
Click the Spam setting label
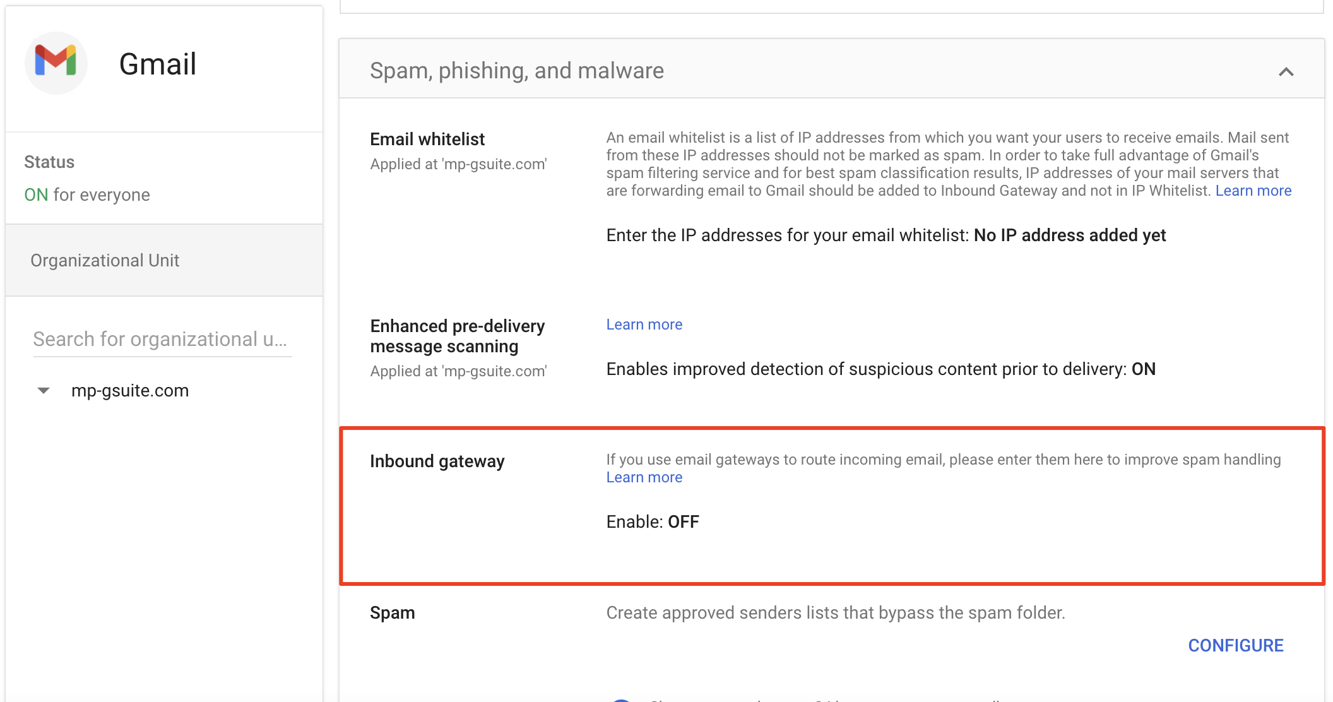392,613
